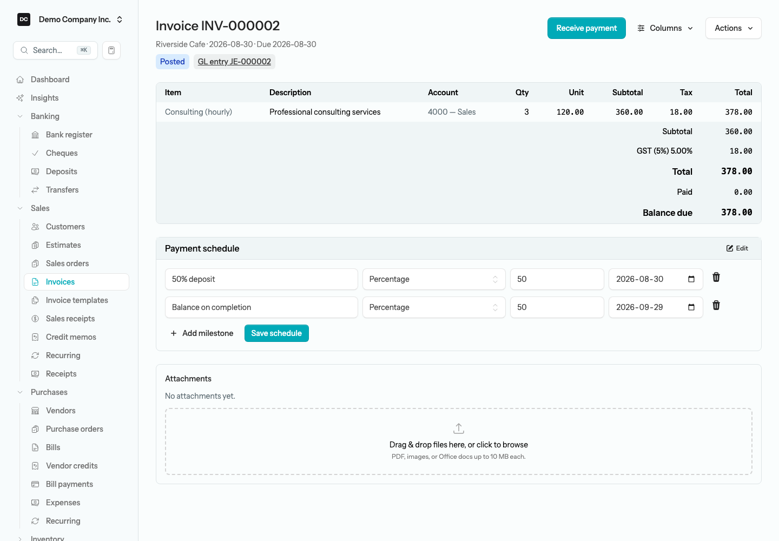Click the Sales receipts dollar icon

(x=35, y=319)
